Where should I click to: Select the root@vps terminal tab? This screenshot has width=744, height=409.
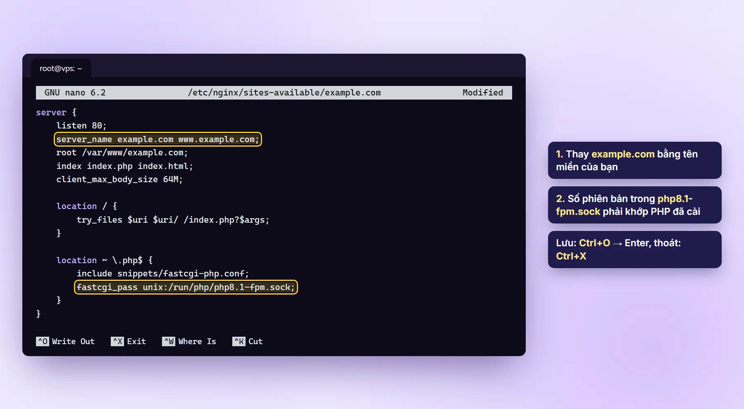(x=61, y=69)
